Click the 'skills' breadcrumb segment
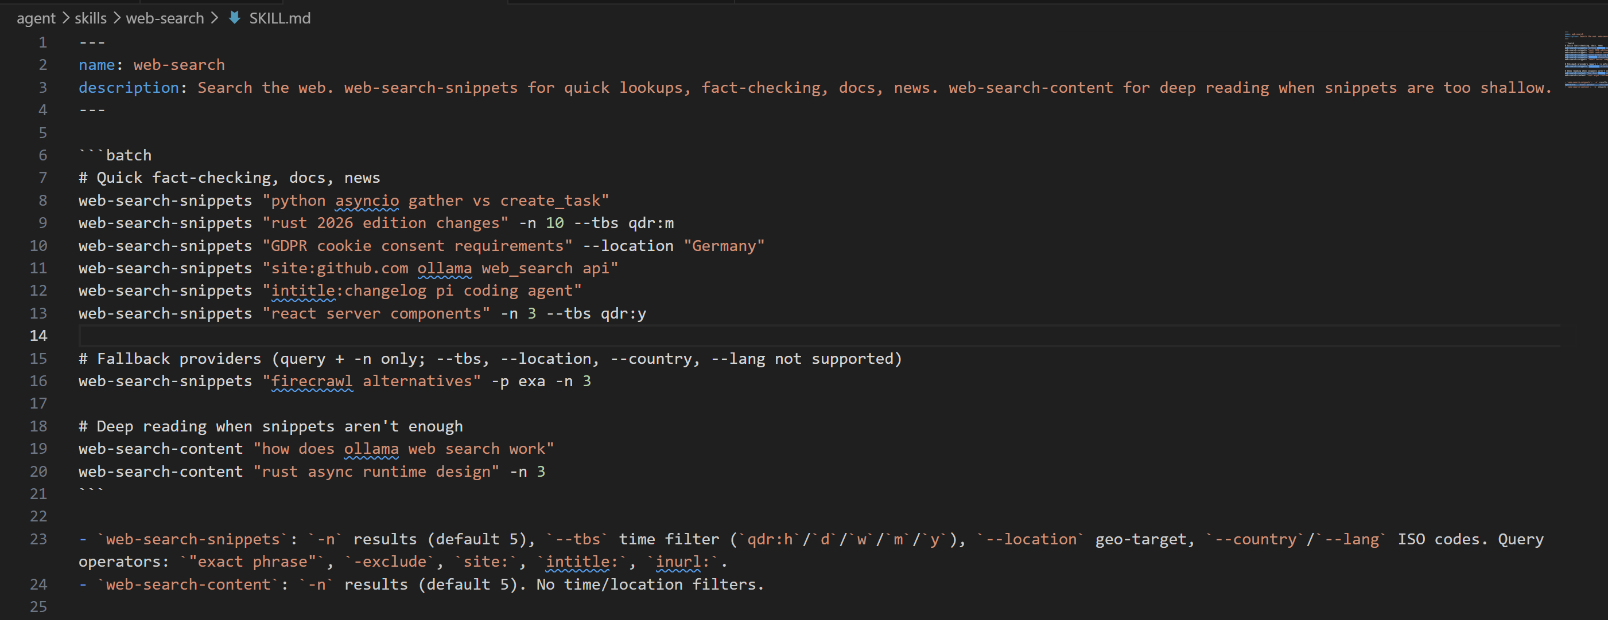 91,18
